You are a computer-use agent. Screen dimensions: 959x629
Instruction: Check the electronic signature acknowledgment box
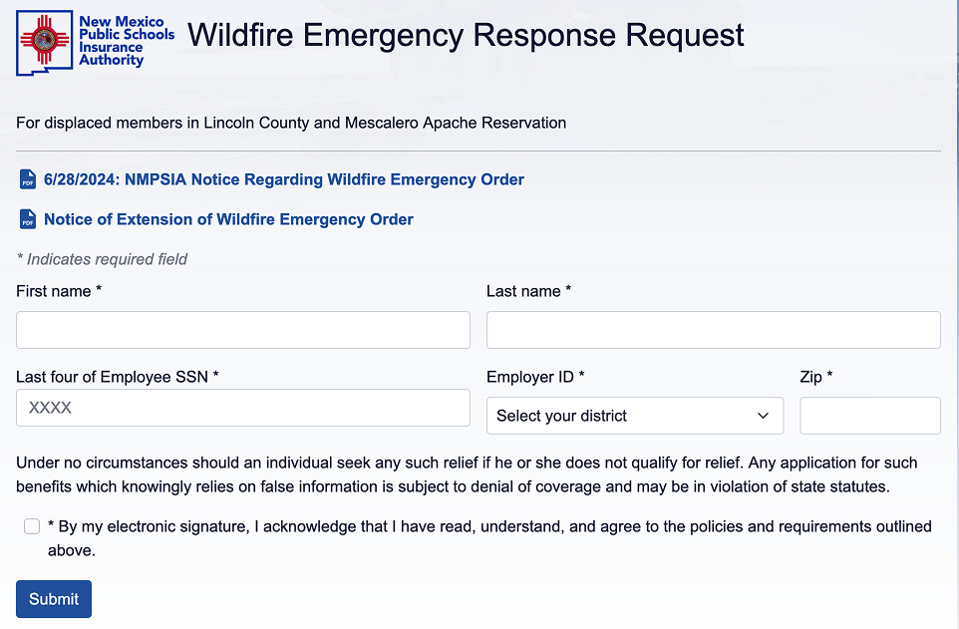31,525
